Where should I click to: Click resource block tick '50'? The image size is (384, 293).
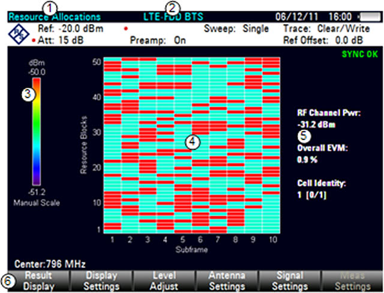97,62
